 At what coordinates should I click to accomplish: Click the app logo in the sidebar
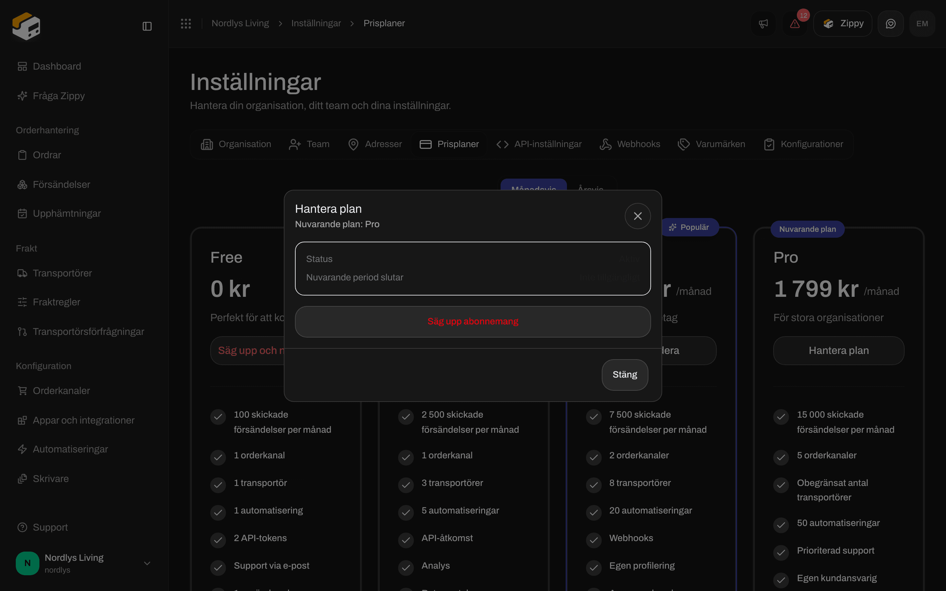pos(26,26)
